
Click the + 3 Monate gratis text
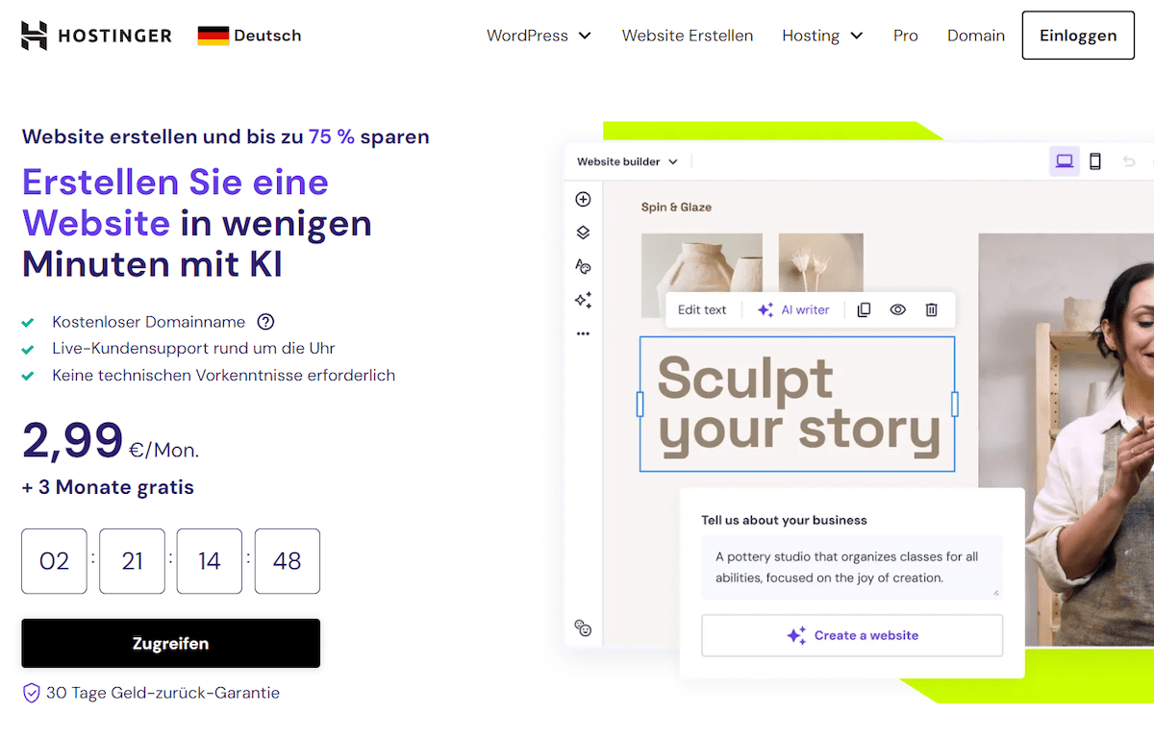108,487
